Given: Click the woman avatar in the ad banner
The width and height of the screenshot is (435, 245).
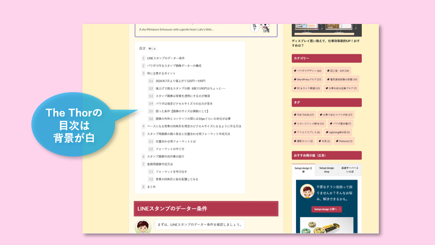Looking at the screenshot, I should coord(307,191).
